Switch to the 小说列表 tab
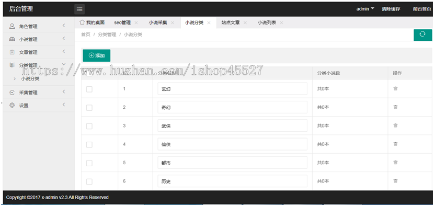The width and height of the screenshot is (434, 206). point(267,22)
